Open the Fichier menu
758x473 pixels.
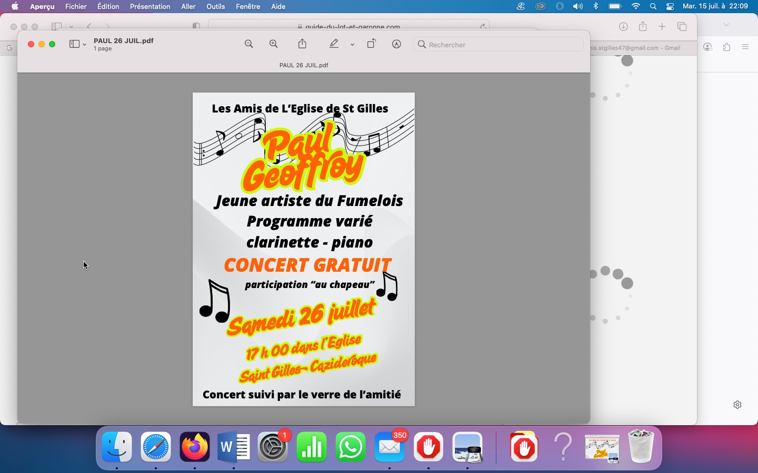[x=76, y=7]
